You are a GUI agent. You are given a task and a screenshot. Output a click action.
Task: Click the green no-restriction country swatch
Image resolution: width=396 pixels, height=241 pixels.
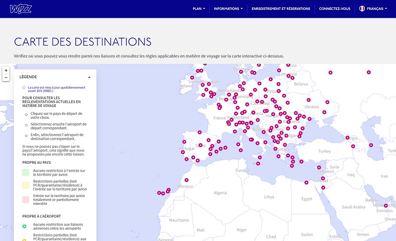tap(26, 173)
